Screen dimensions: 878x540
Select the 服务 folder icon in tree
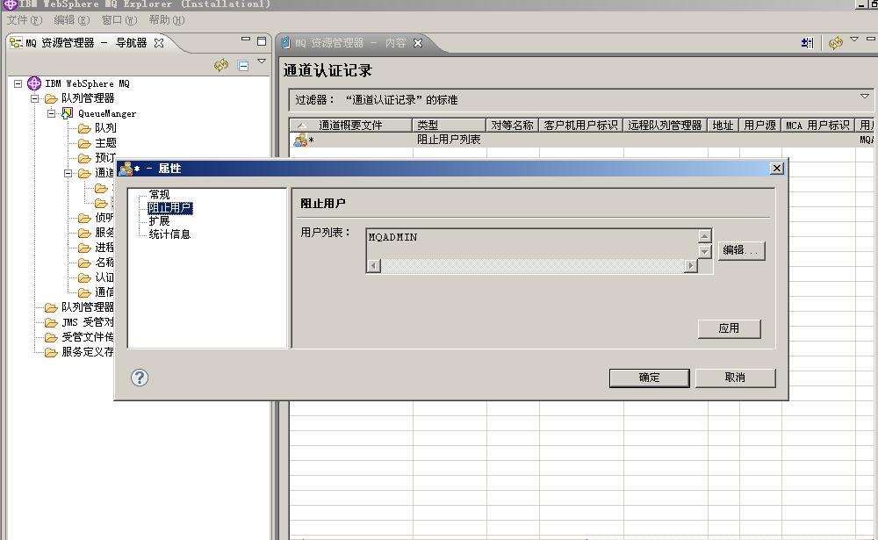[84, 233]
